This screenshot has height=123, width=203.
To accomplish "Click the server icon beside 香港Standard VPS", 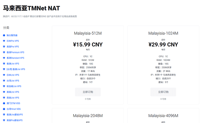I will (x=4, y=58).
